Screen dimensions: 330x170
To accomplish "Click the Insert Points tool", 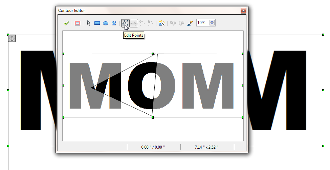I will 142,23.
